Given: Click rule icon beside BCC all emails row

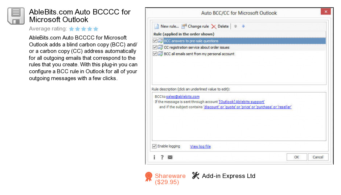Looking at the screenshot, I should pos(160,54).
